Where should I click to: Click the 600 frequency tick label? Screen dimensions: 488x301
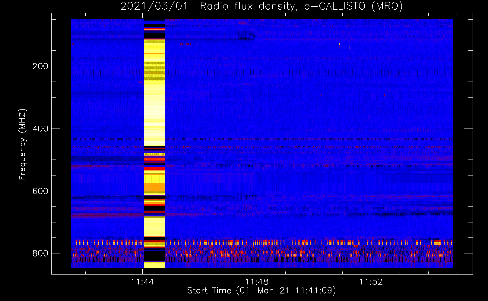(x=40, y=191)
